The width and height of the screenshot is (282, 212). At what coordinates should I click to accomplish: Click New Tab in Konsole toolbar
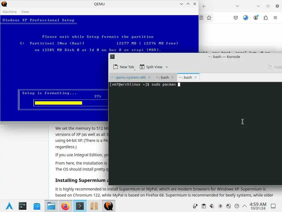point(124,67)
